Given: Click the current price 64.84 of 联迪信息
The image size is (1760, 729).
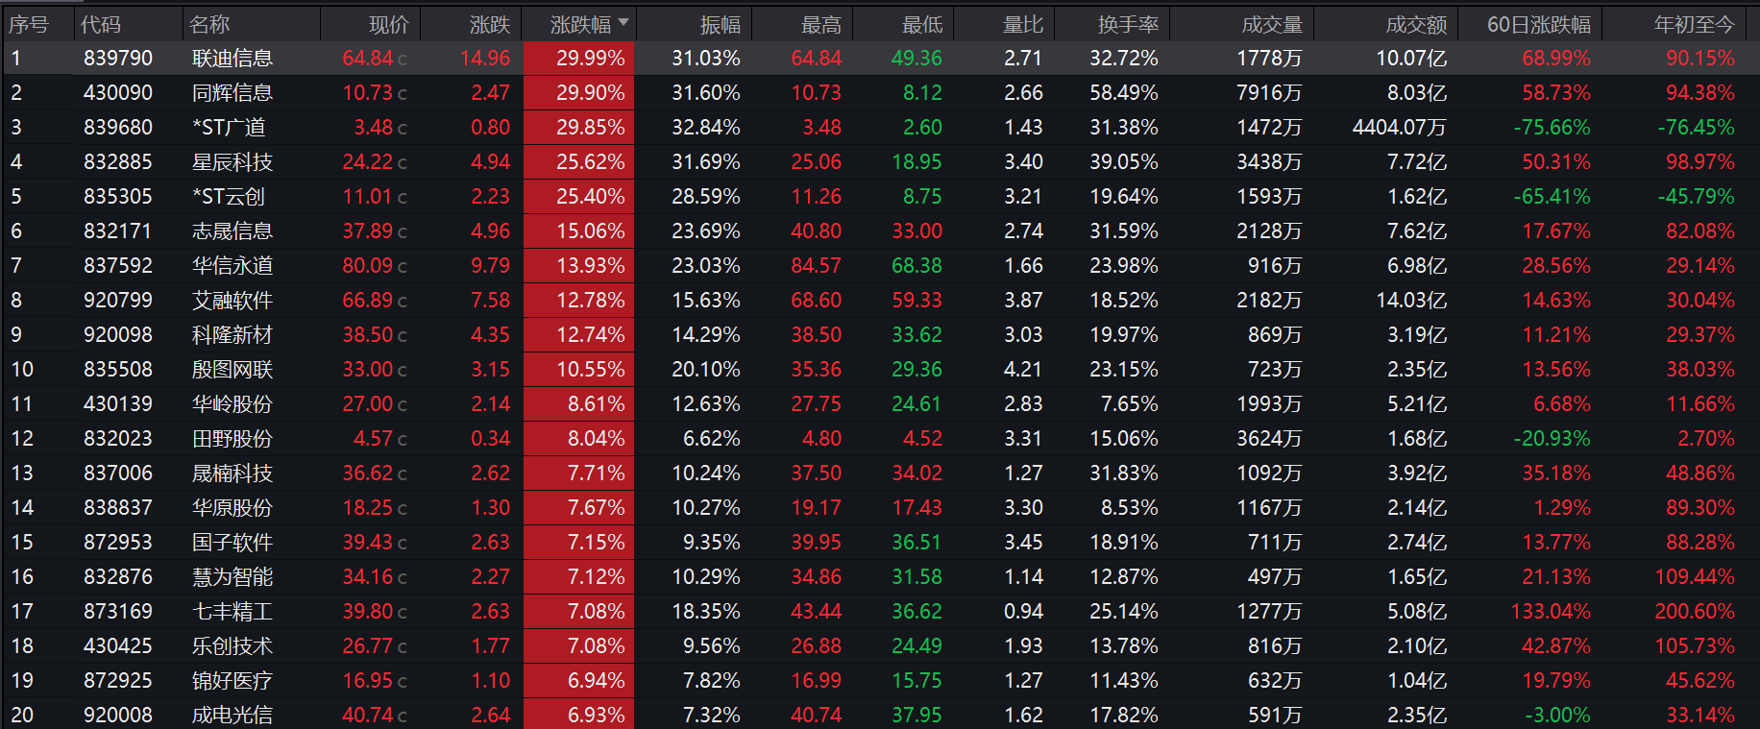Looking at the screenshot, I should click(368, 59).
